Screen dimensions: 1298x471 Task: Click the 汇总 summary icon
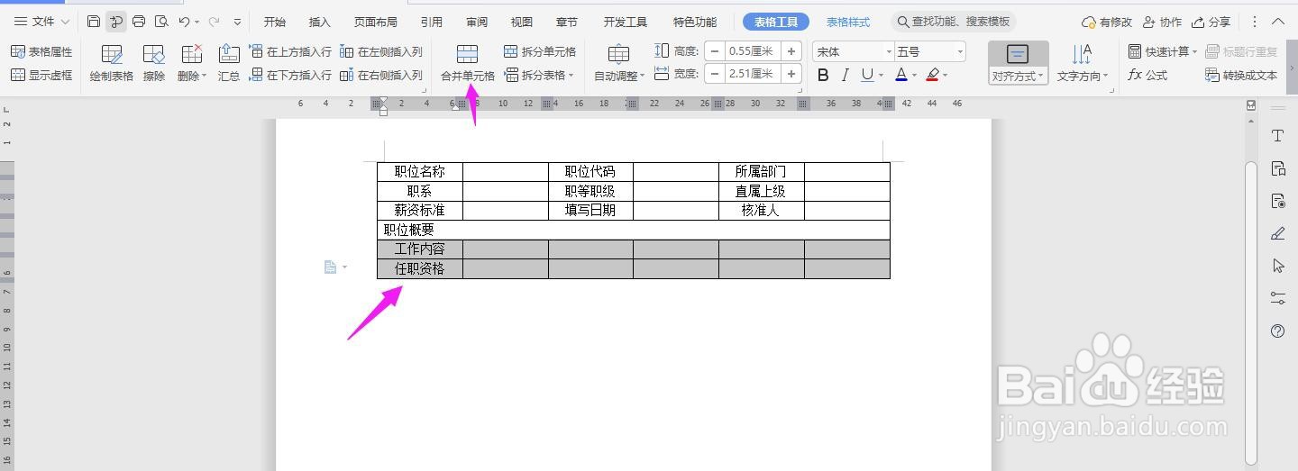(229, 63)
